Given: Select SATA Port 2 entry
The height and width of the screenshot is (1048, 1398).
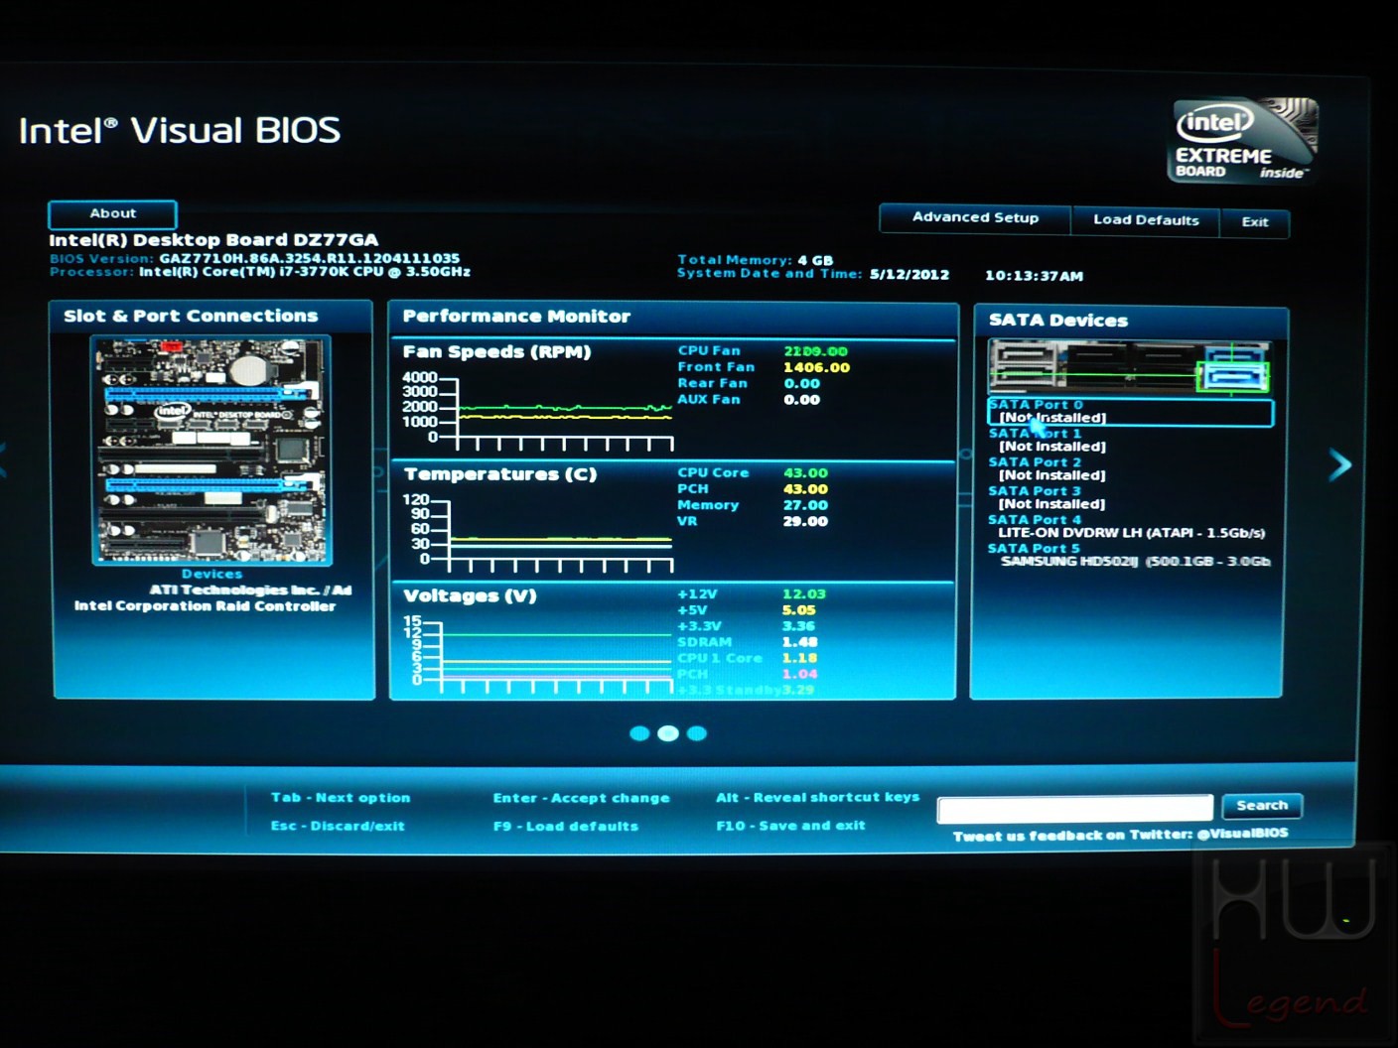Looking at the screenshot, I should point(1048,468).
